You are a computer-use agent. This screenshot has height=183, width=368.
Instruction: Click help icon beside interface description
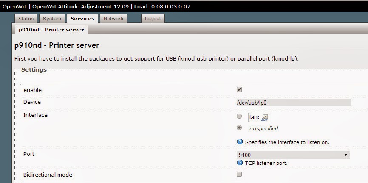click(240, 142)
